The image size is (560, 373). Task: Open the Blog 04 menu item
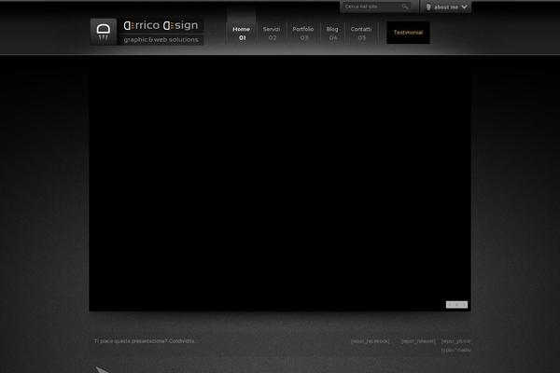pos(332,34)
